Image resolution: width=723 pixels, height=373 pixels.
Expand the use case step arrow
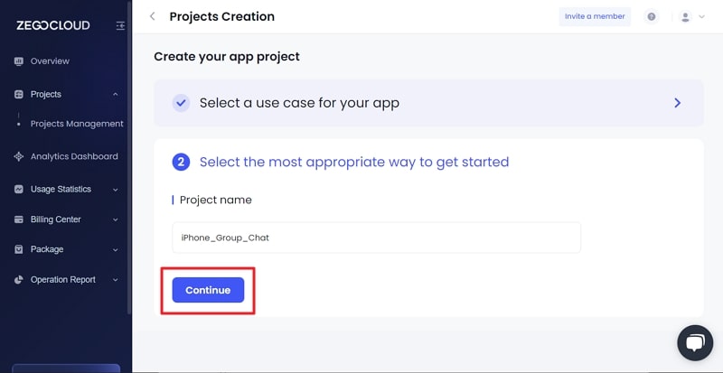point(677,103)
